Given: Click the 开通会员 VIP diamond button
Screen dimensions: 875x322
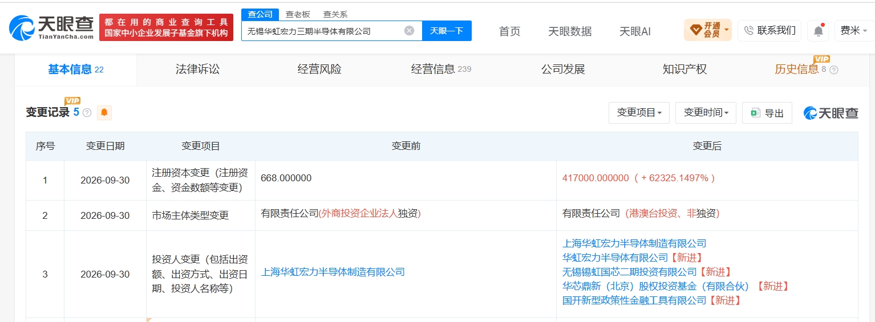Looking at the screenshot, I should [707, 30].
